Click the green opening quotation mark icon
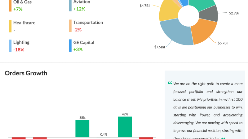This screenshot has width=248, height=139. [x=170, y=83]
